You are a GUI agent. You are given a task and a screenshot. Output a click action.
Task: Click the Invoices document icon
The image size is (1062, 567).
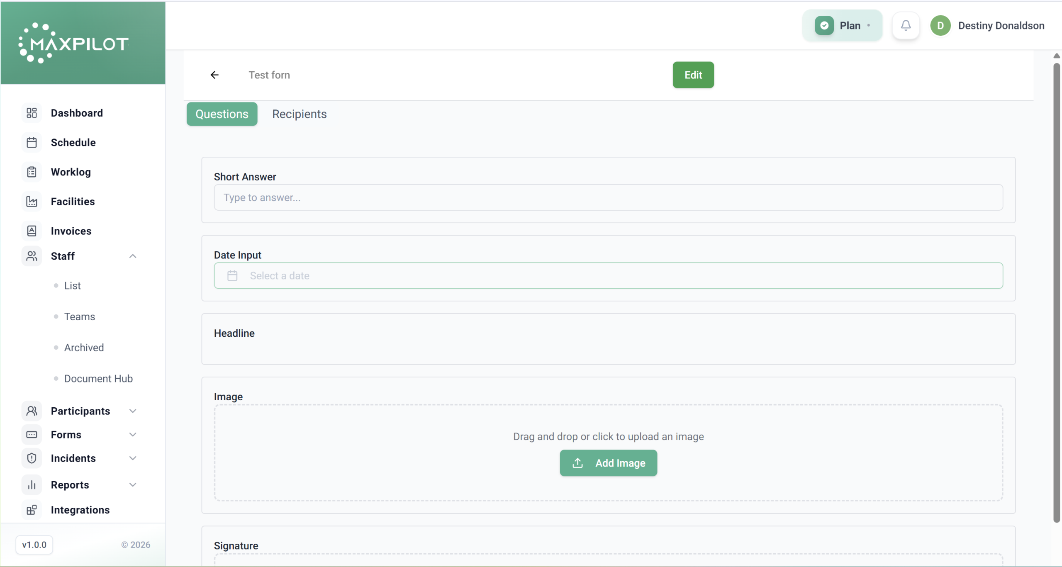click(x=32, y=231)
